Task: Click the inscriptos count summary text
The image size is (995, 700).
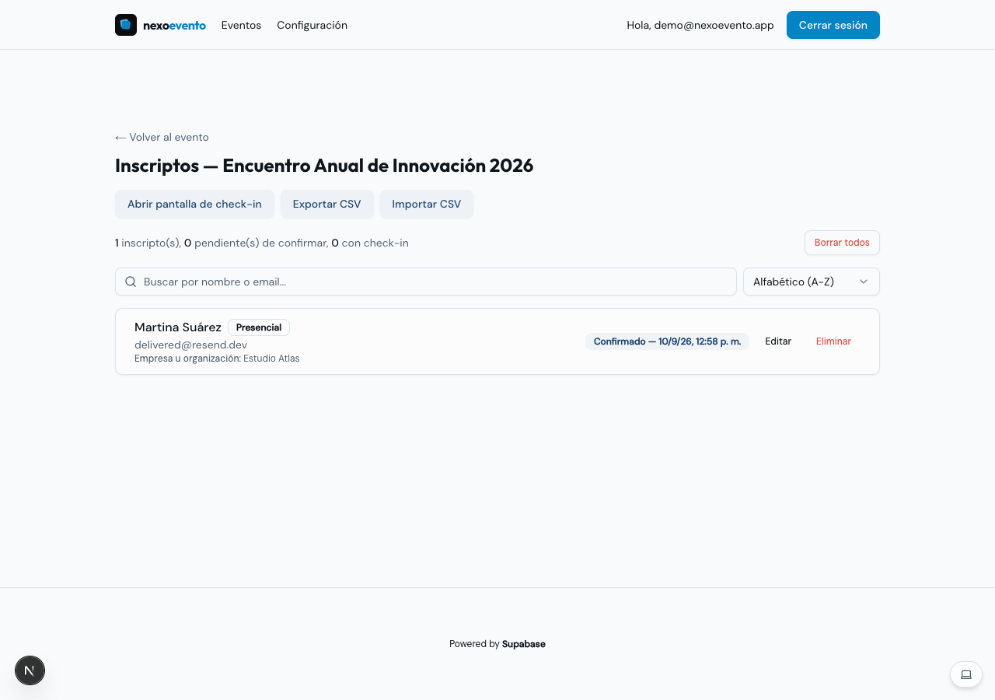Action: point(262,243)
